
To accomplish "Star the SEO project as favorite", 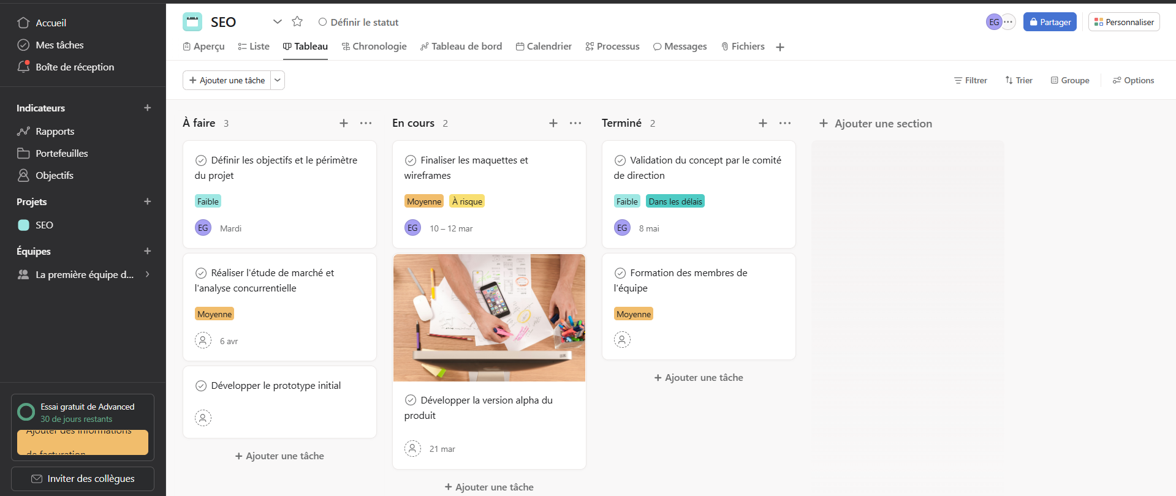I will point(297,22).
